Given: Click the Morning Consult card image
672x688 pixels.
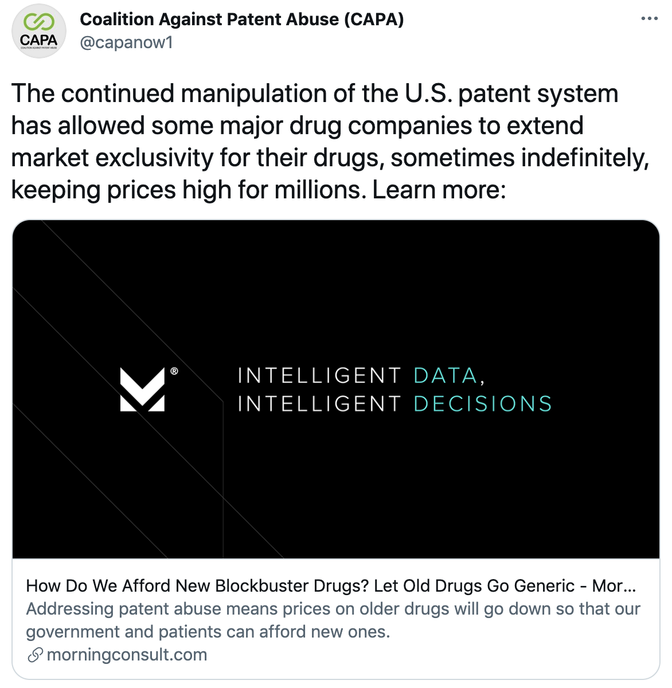Looking at the screenshot, I should click(336, 389).
